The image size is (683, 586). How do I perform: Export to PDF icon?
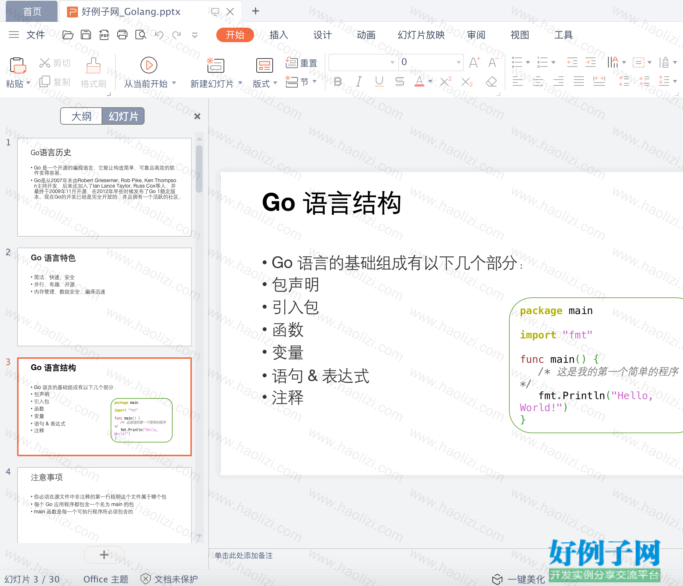tap(104, 35)
